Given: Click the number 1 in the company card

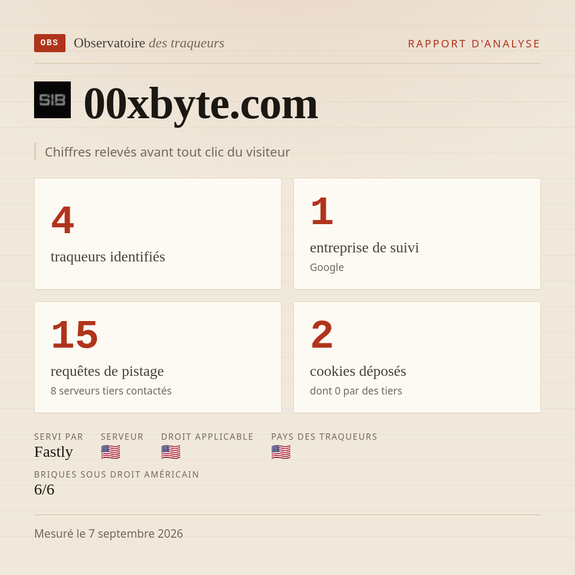Looking at the screenshot, I should (x=322, y=211).
